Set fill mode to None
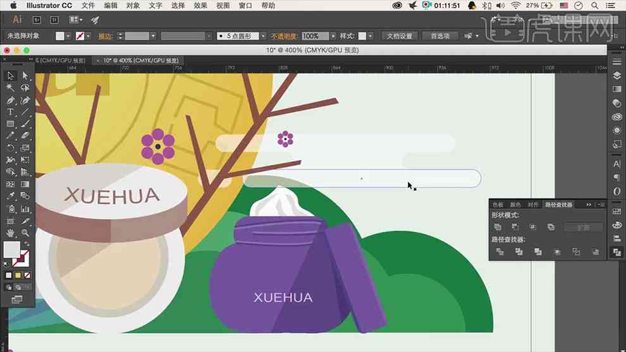The width and height of the screenshot is (626, 352). [27, 276]
